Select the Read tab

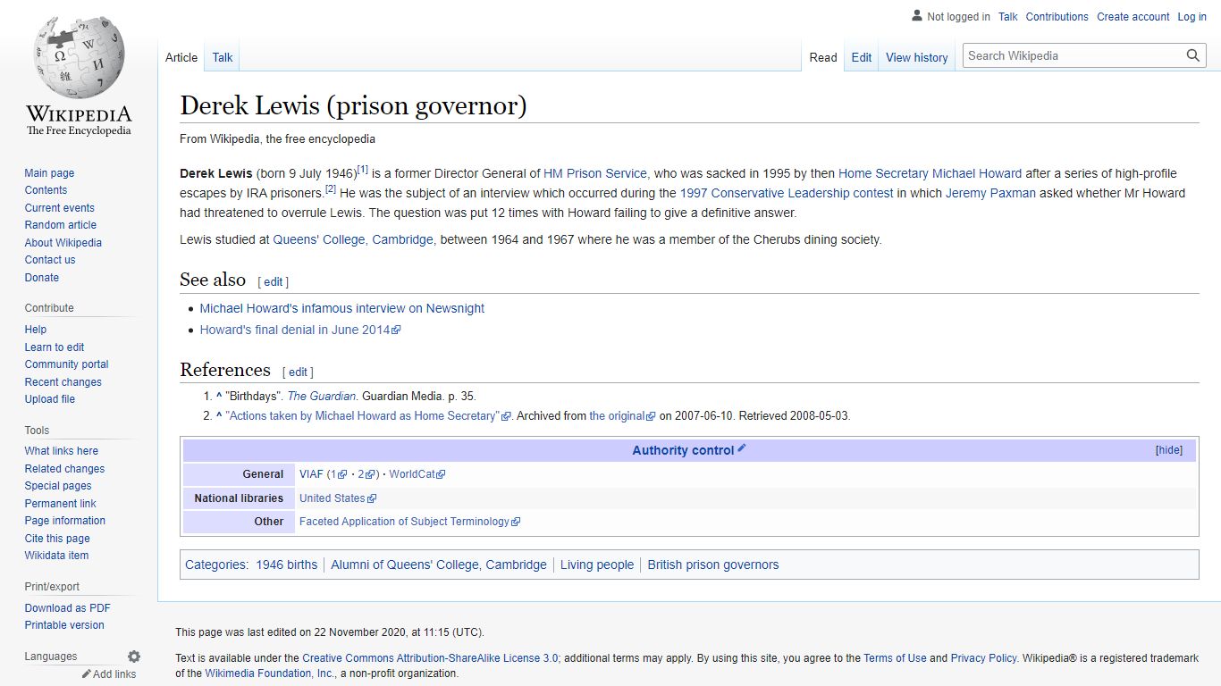(x=823, y=57)
